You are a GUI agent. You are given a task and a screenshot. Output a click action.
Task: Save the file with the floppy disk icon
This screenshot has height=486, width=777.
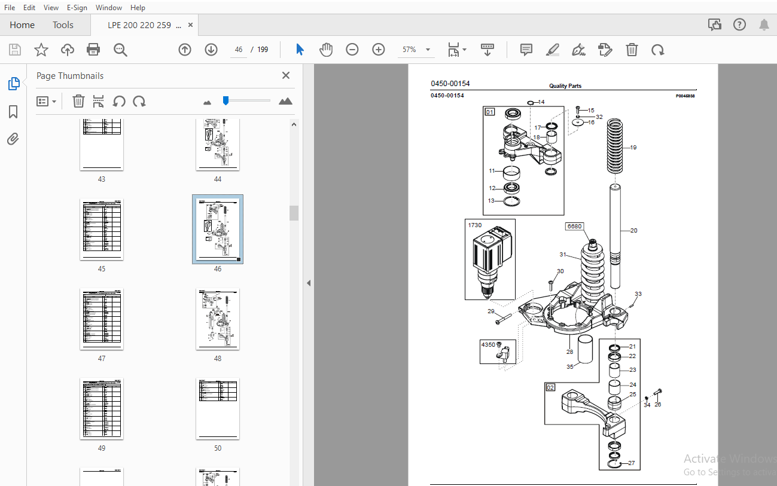tap(15, 50)
